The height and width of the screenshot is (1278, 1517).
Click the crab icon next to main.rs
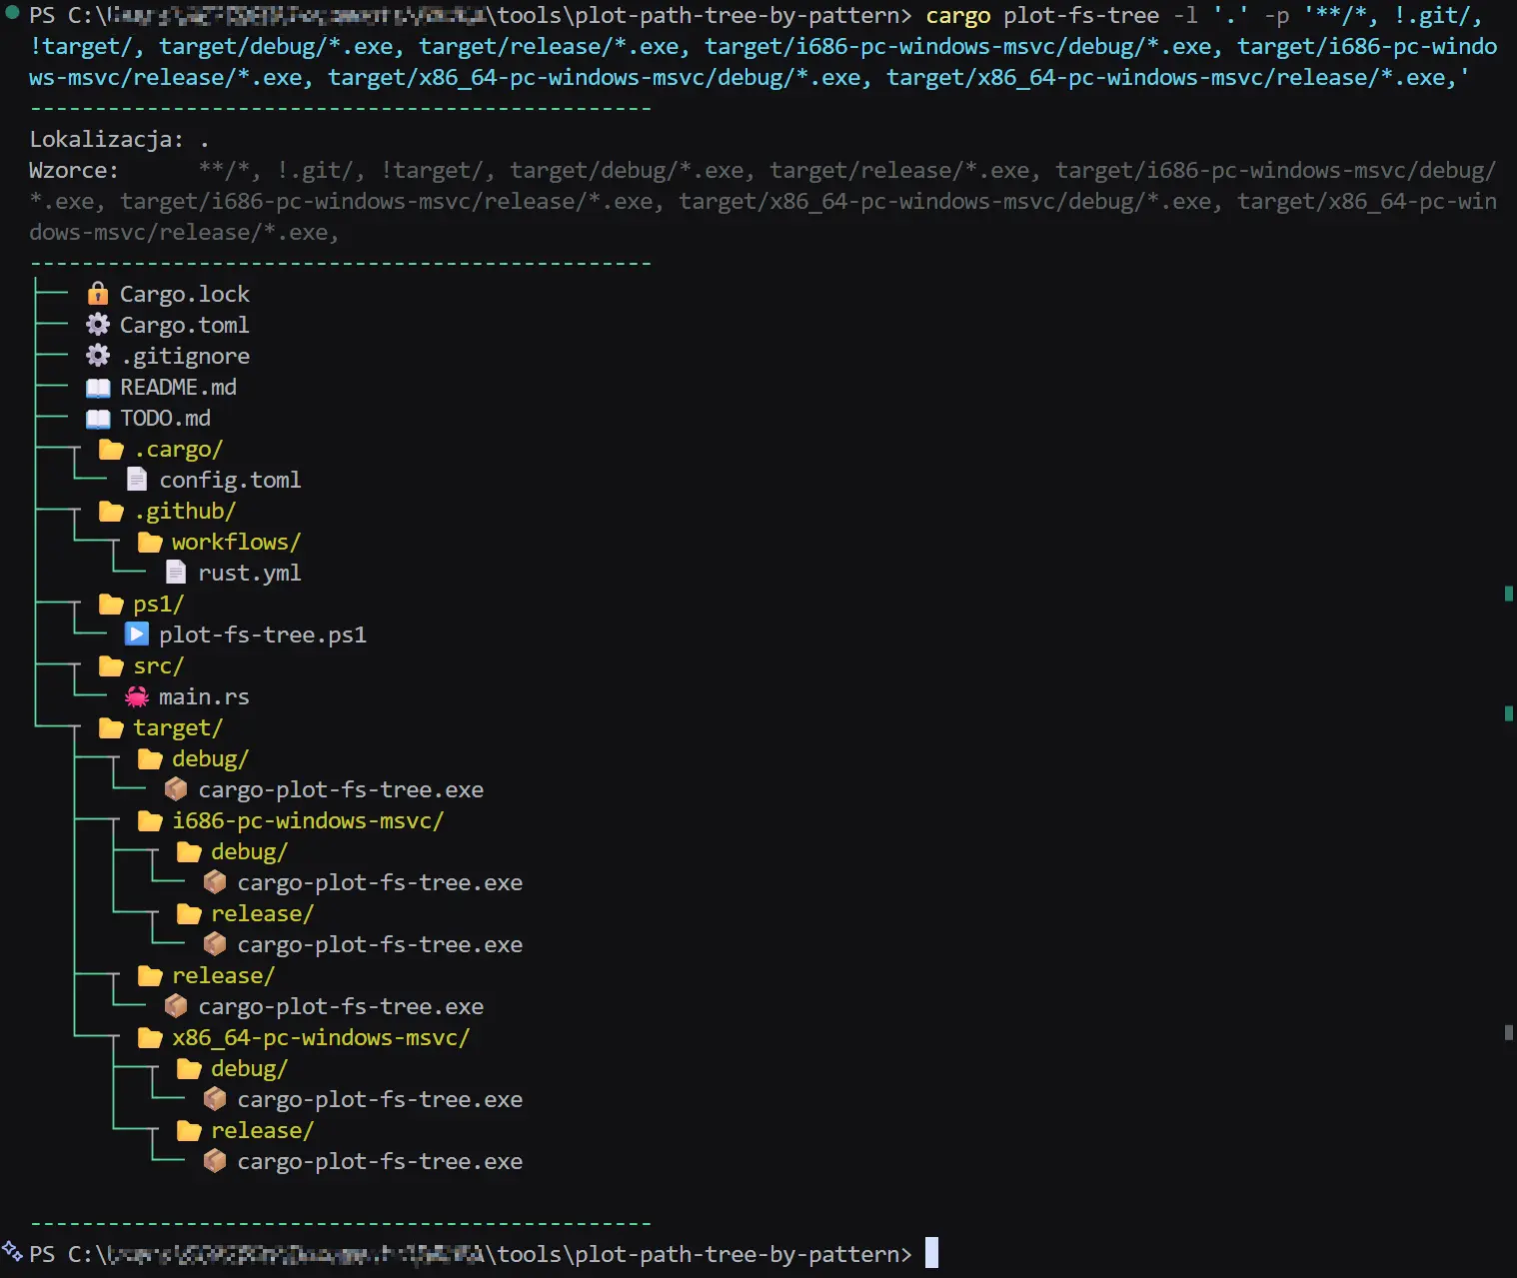coord(137,697)
